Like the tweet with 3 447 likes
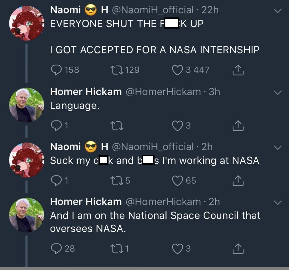Screen dimensions: 289x270 click(177, 70)
